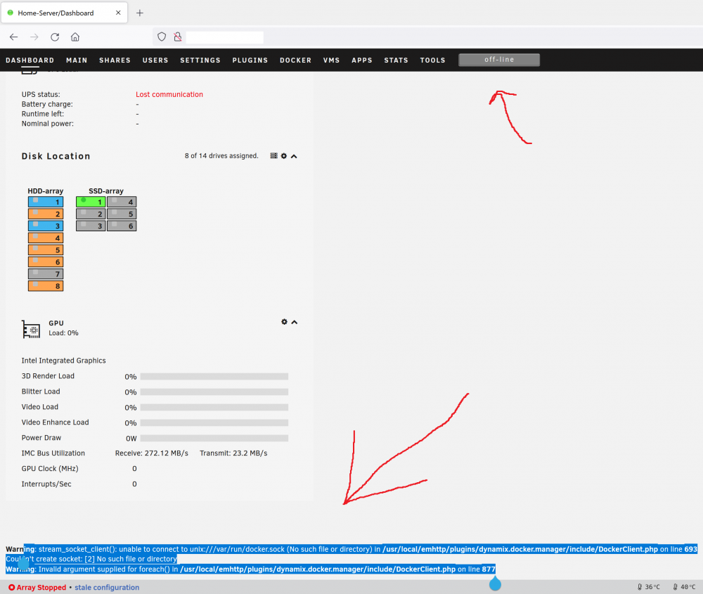Click the Receive: 272.12 MB/s value
This screenshot has height=594, width=703.
point(152,453)
